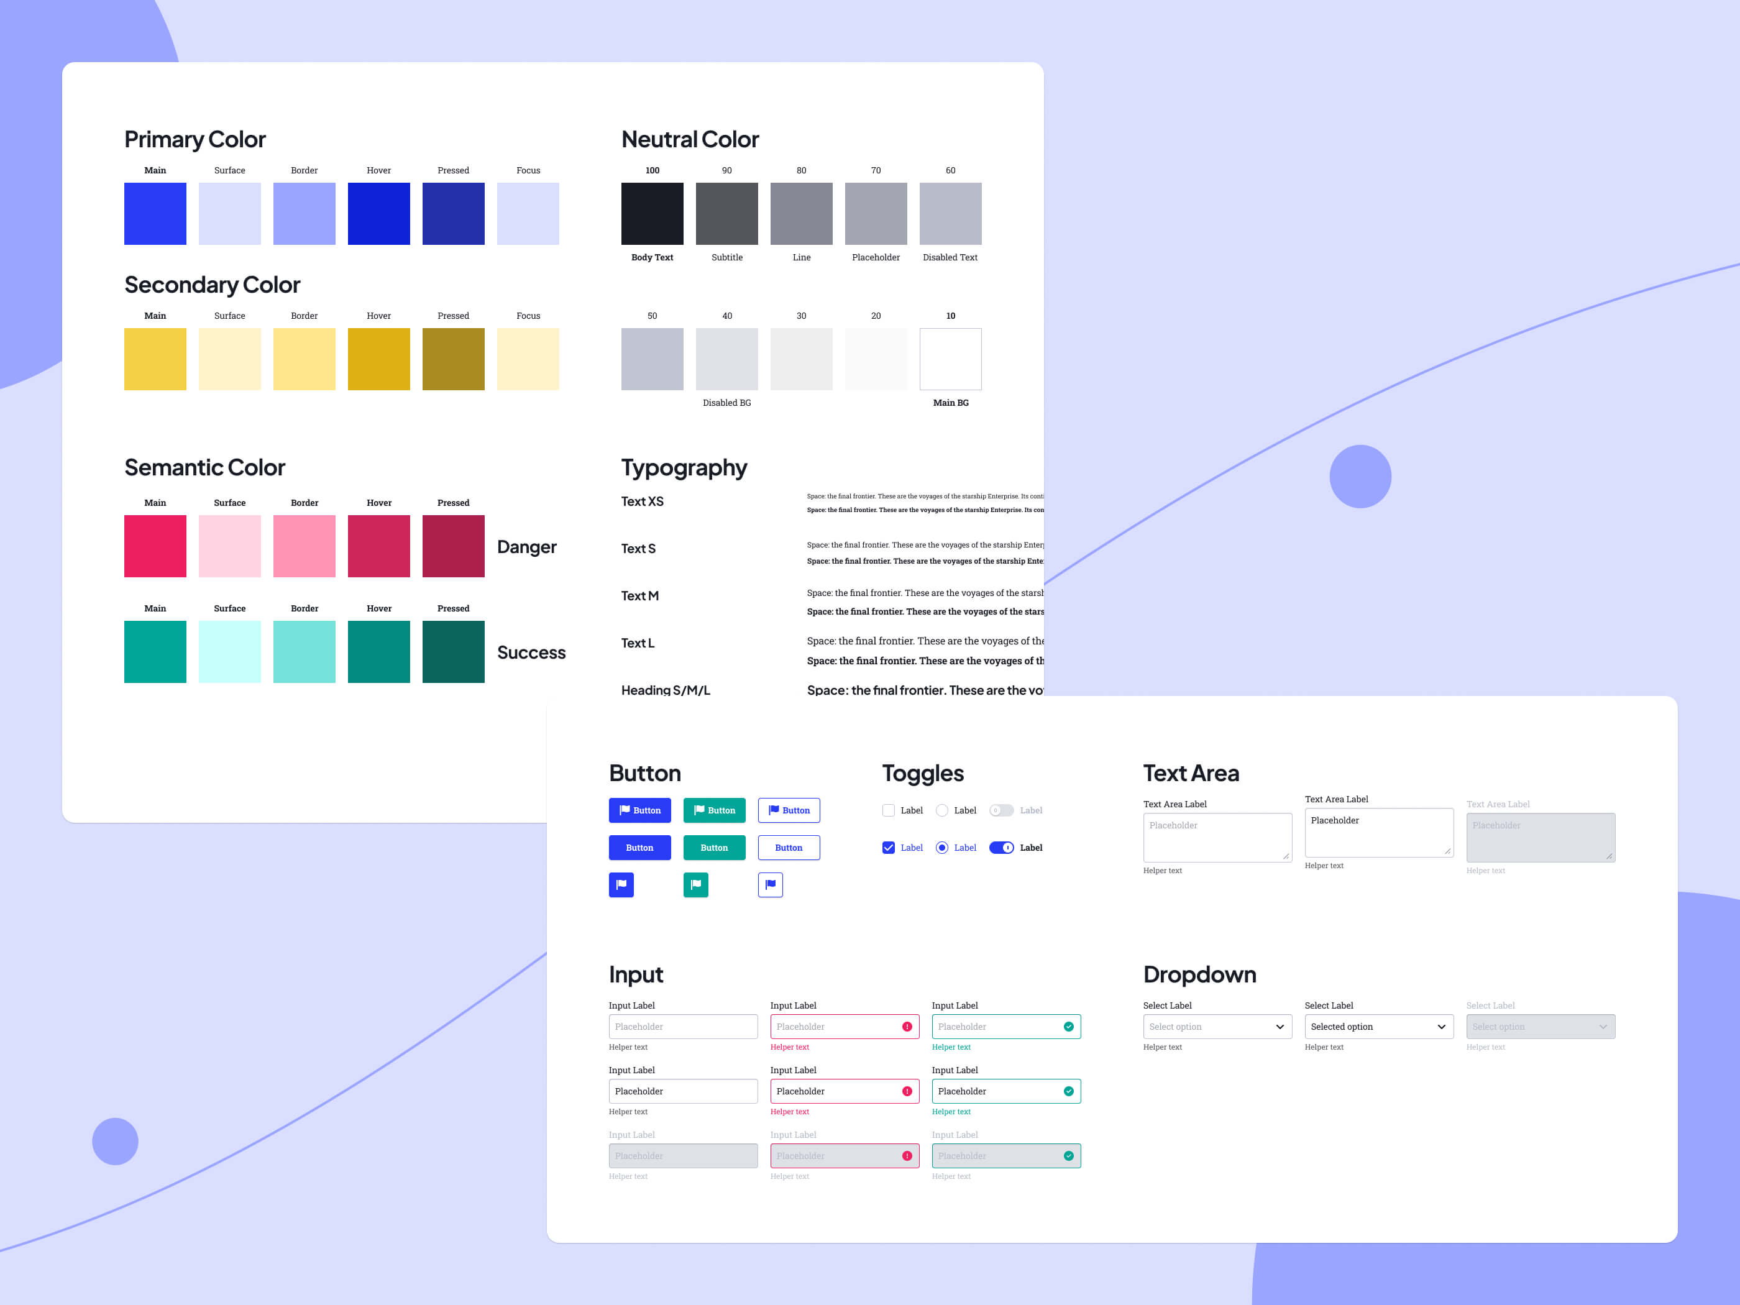Click resize handle of first text area
The image size is (1740, 1305).
(1286, 856)
